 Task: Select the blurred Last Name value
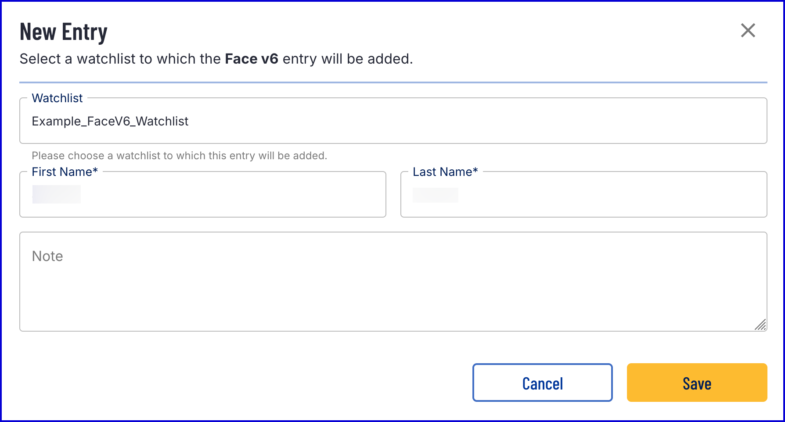point(436,195)
